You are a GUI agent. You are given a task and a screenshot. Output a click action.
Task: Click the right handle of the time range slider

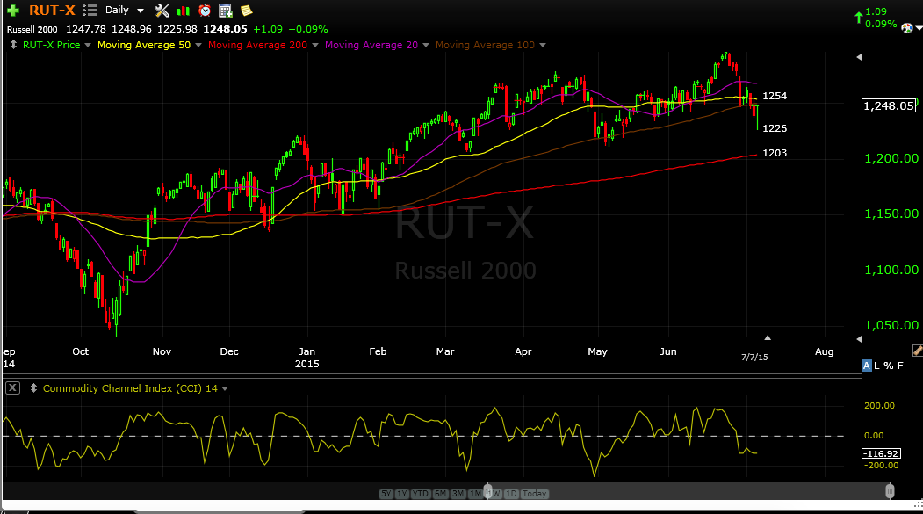click(890, 490)
